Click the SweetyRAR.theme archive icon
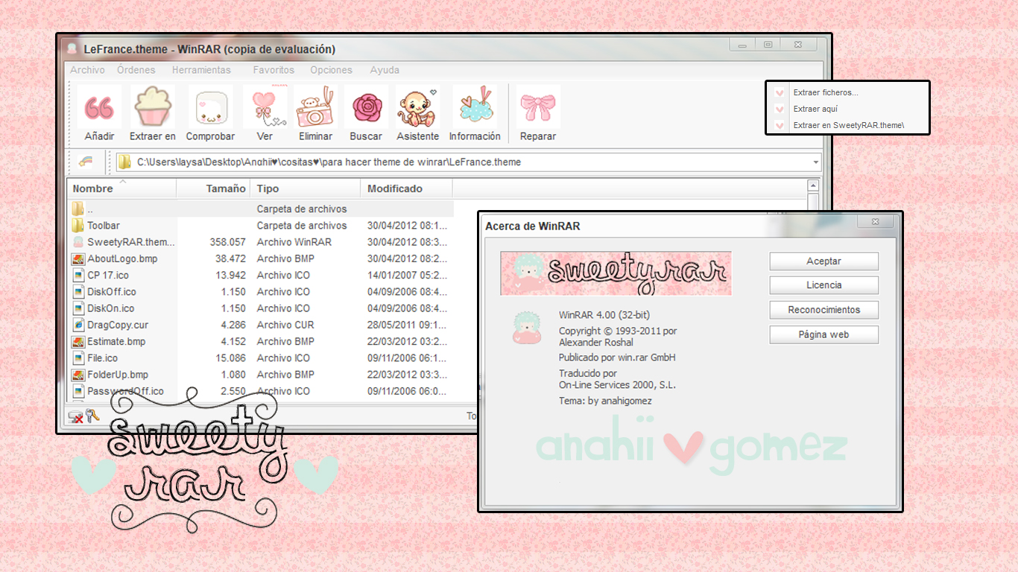Image resolution: width=1018 pixels, height=572 pixels. pos(78,242)
